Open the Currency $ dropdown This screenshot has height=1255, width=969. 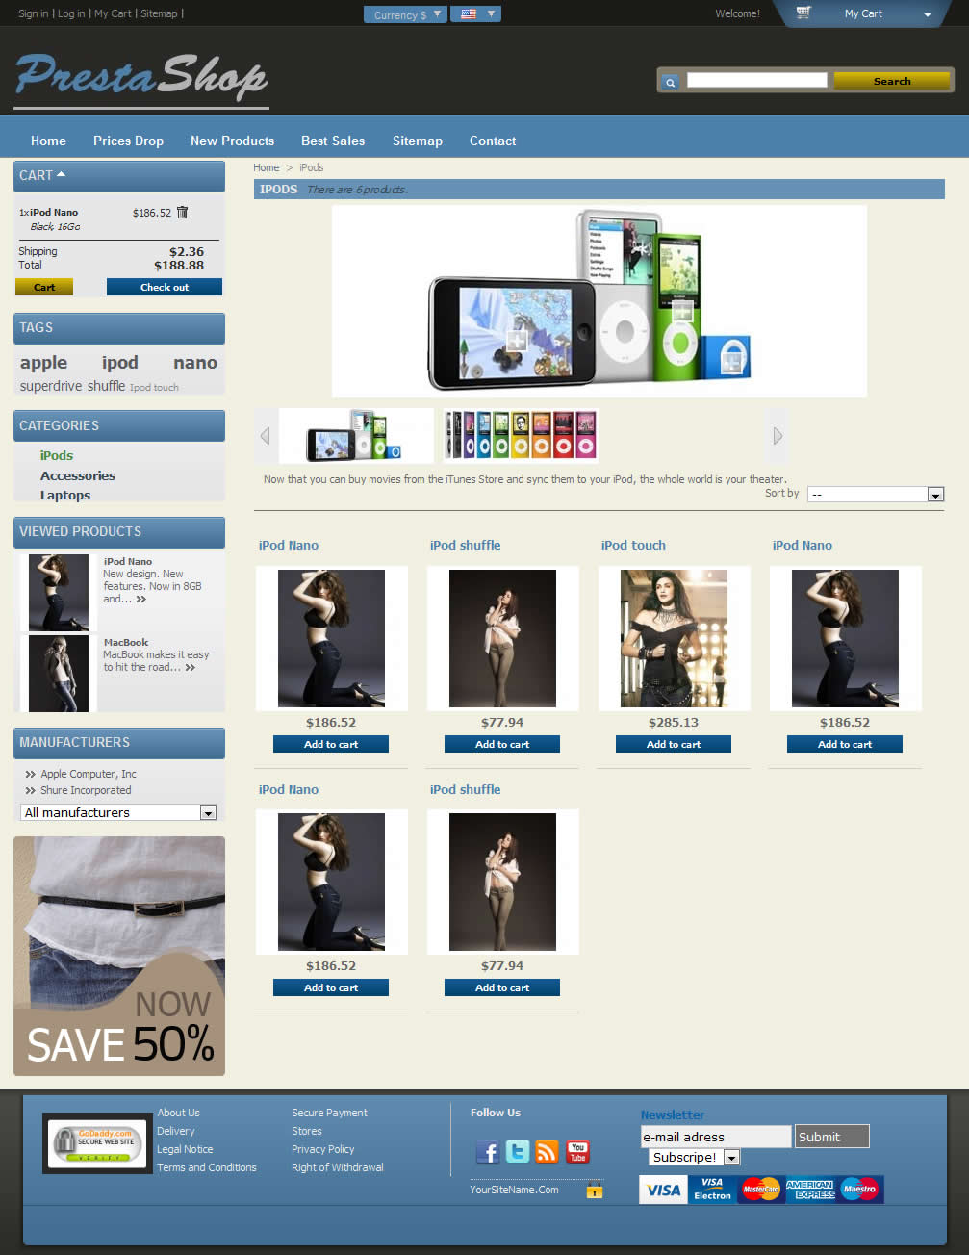pyautogui.click(x=405, y=14)
